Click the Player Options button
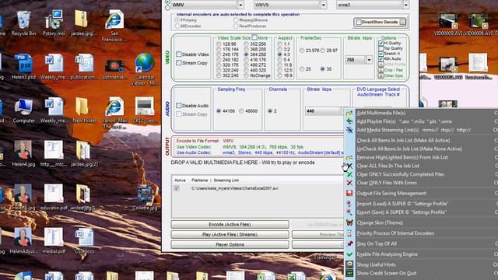 230,245
